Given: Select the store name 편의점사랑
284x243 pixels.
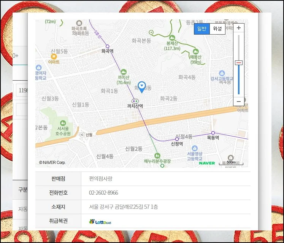Looking at the screenshot, I should coord(101,179).
